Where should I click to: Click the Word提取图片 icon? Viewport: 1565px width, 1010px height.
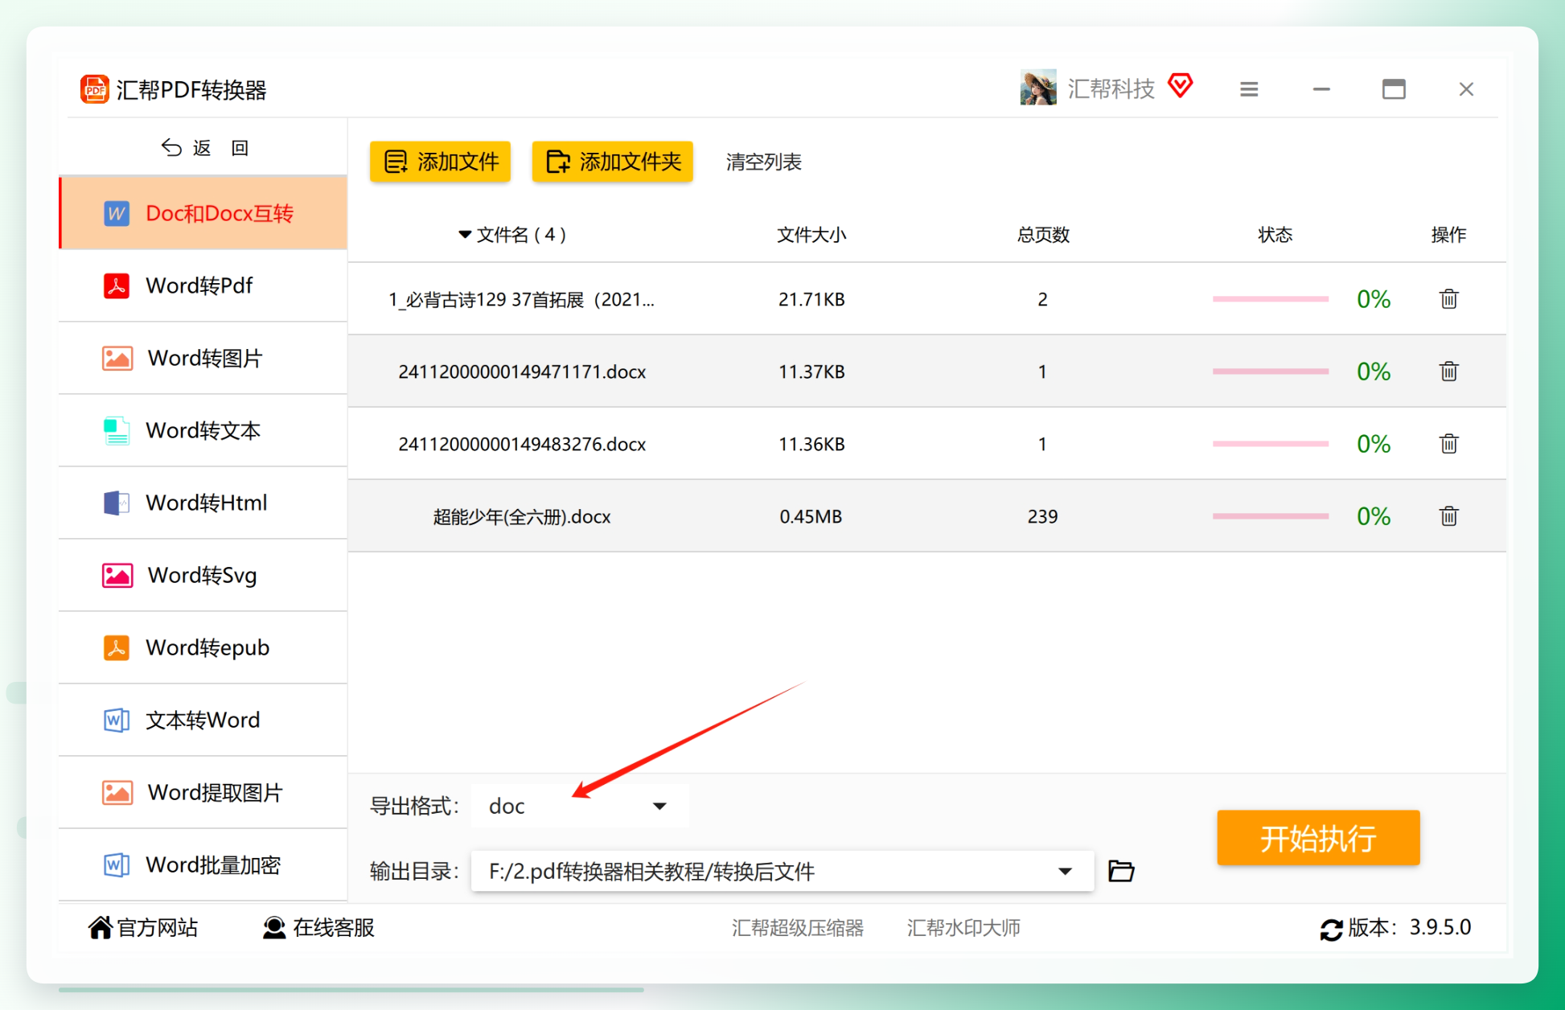coord(117,792)
